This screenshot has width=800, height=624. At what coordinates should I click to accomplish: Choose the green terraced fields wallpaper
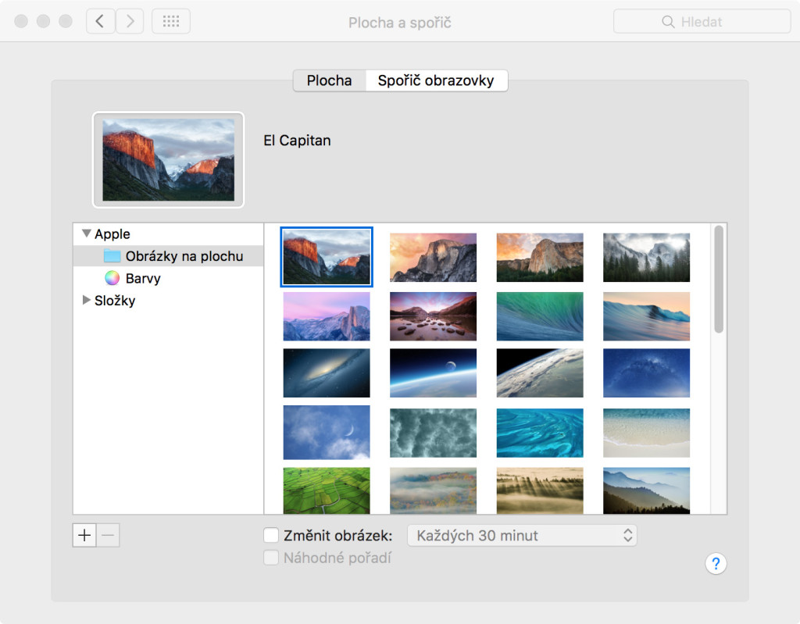pos(327,490)
